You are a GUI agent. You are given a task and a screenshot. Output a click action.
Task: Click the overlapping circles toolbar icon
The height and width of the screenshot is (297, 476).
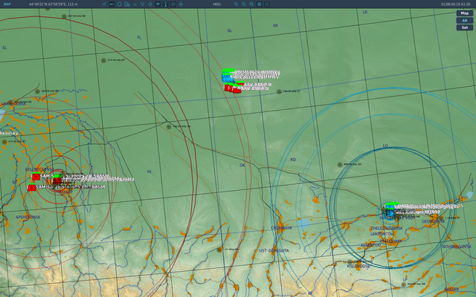(127, 4)
